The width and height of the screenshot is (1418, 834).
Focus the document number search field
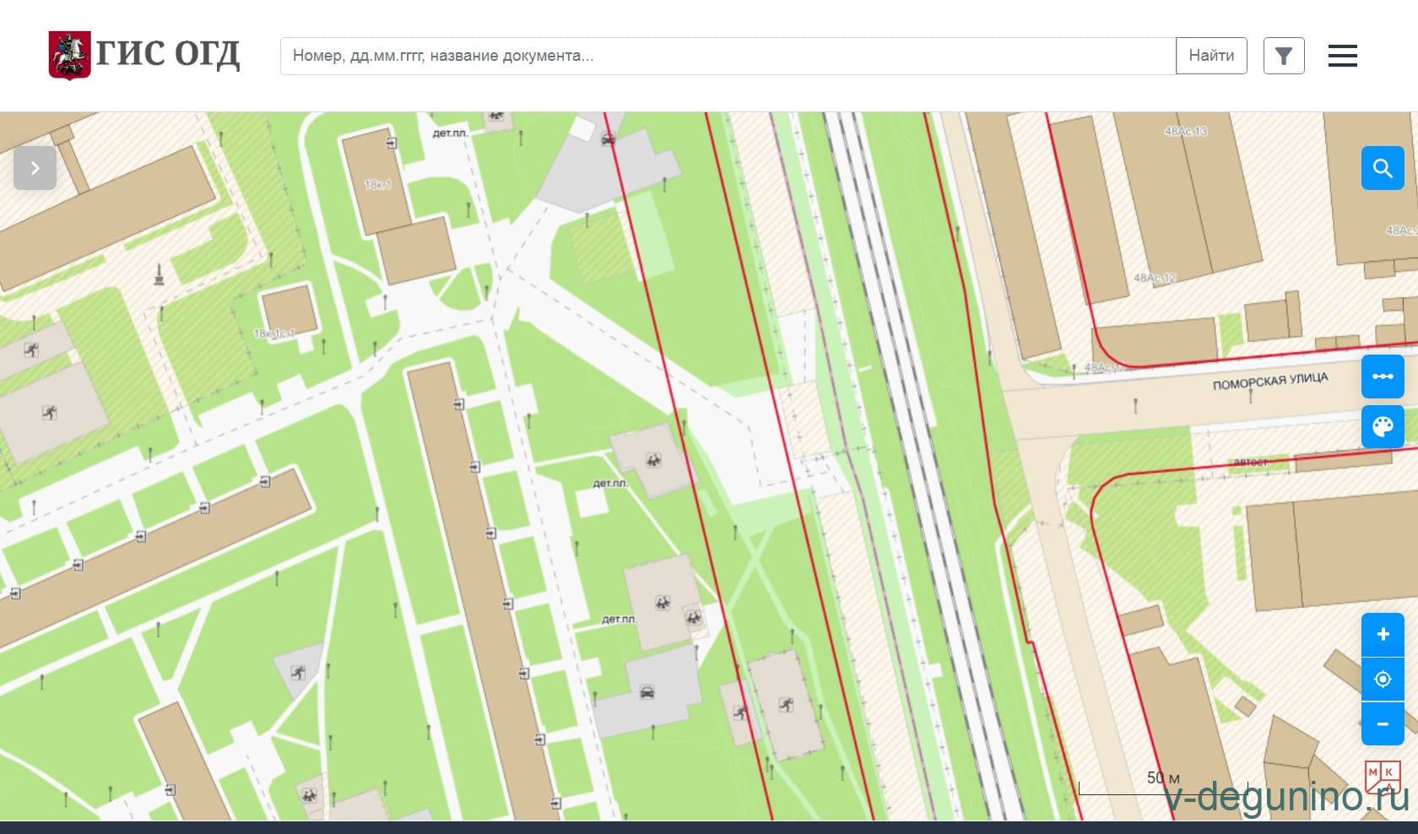[727, 56]
